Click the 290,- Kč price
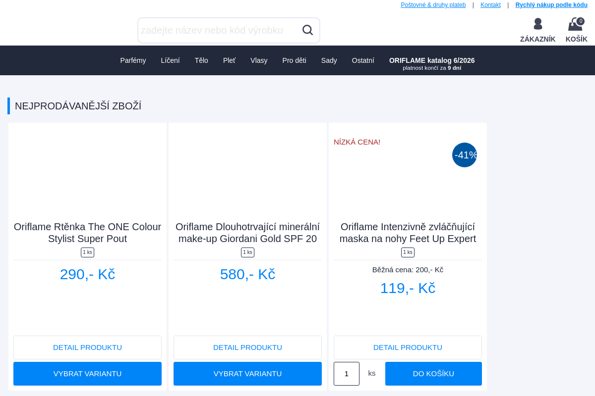Viewport: 595px width, 396px height. [87, 274]
